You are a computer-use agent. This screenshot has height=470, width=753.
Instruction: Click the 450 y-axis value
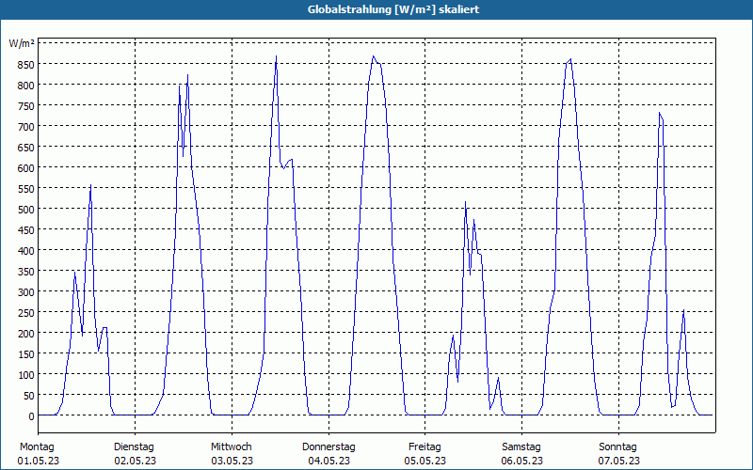[x=26, y=230]
